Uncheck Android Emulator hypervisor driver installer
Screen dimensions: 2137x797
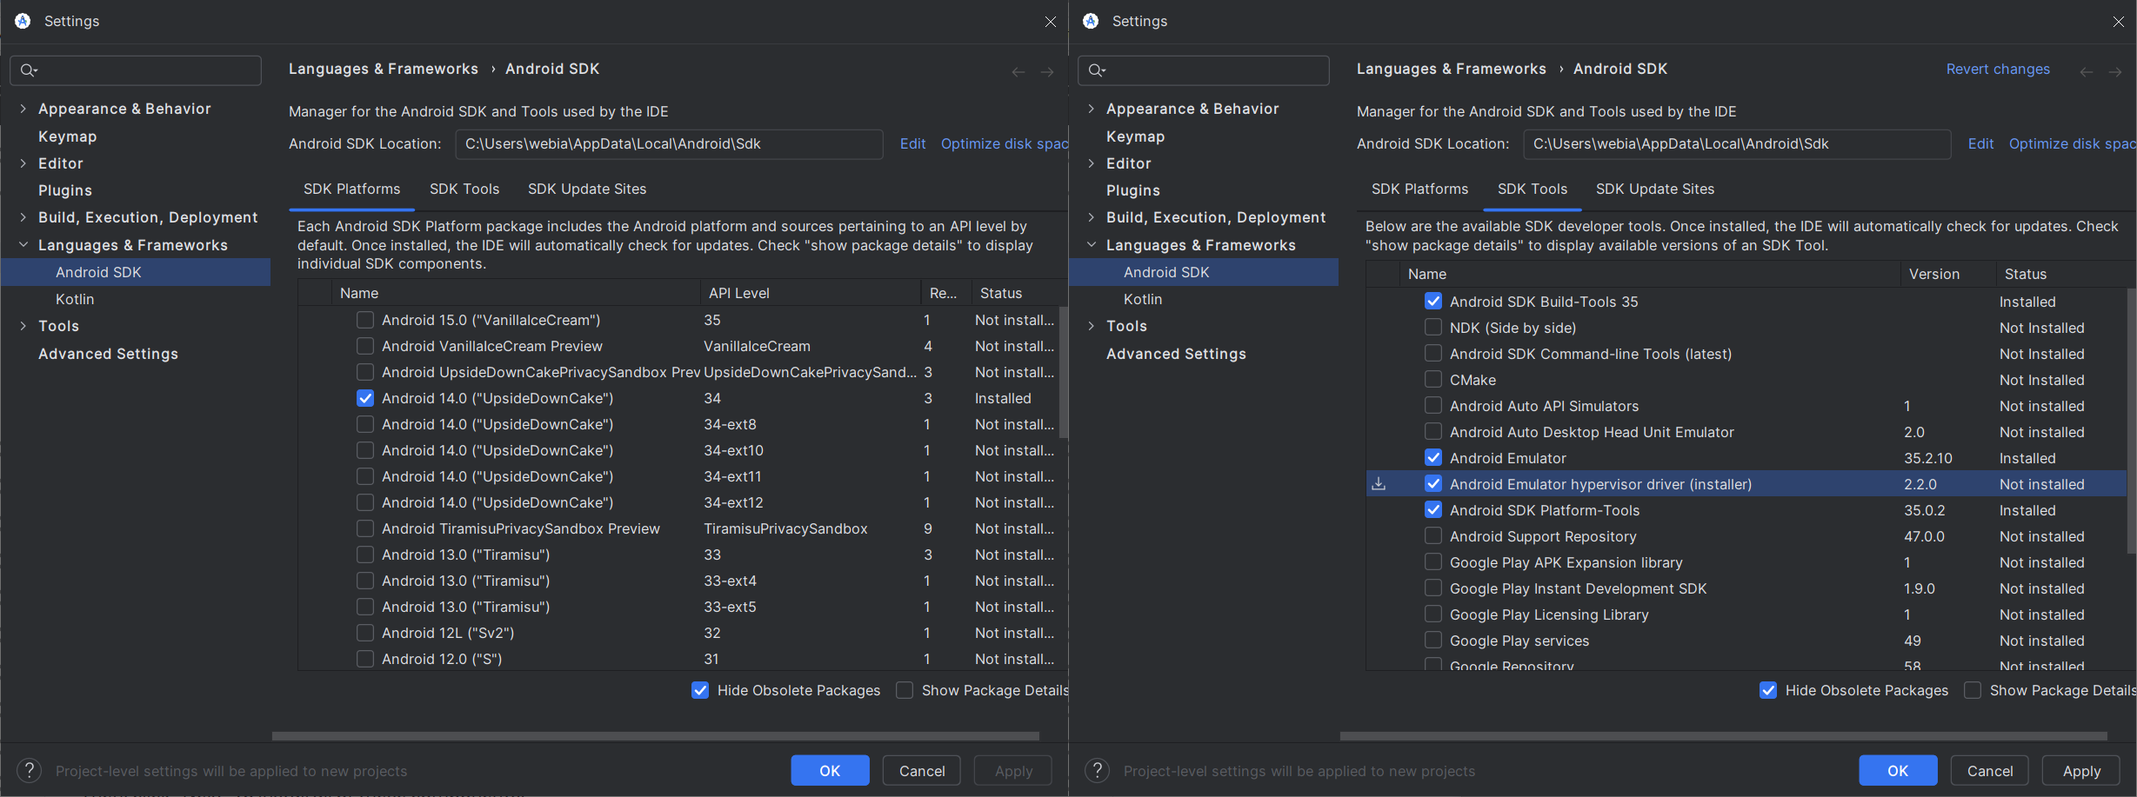(x=1433, y=484)
